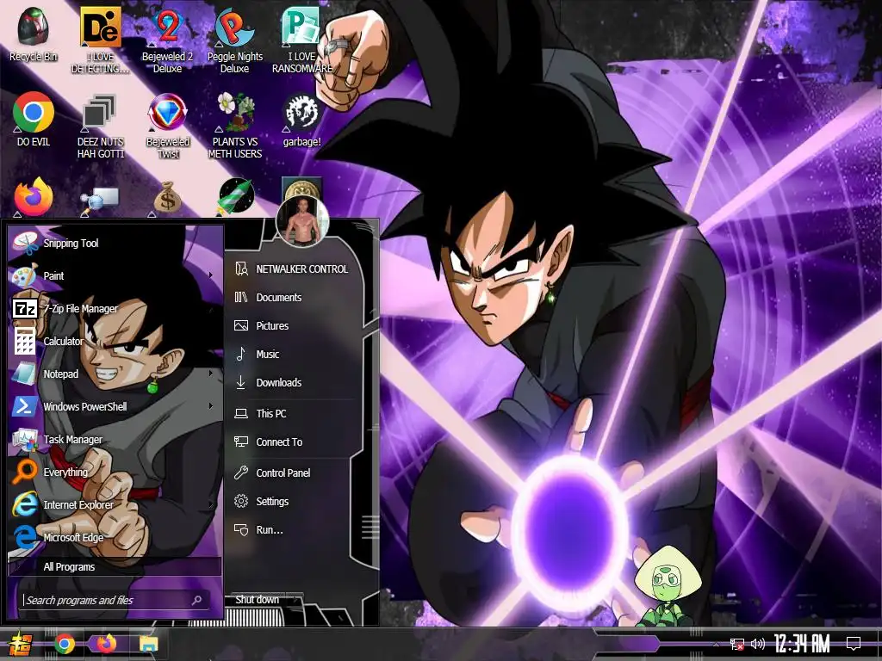This screenshot has height=661, width=882.
Task: Click the Start button on taskbar
Action: point(20,644)
